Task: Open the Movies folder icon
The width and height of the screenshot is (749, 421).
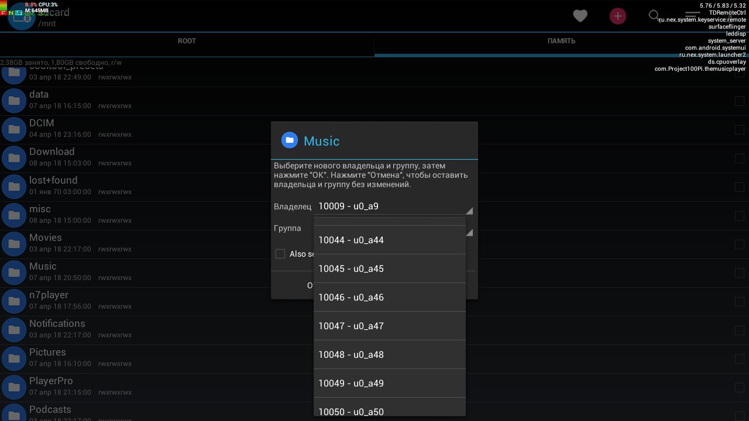Action: pos(13,244)
